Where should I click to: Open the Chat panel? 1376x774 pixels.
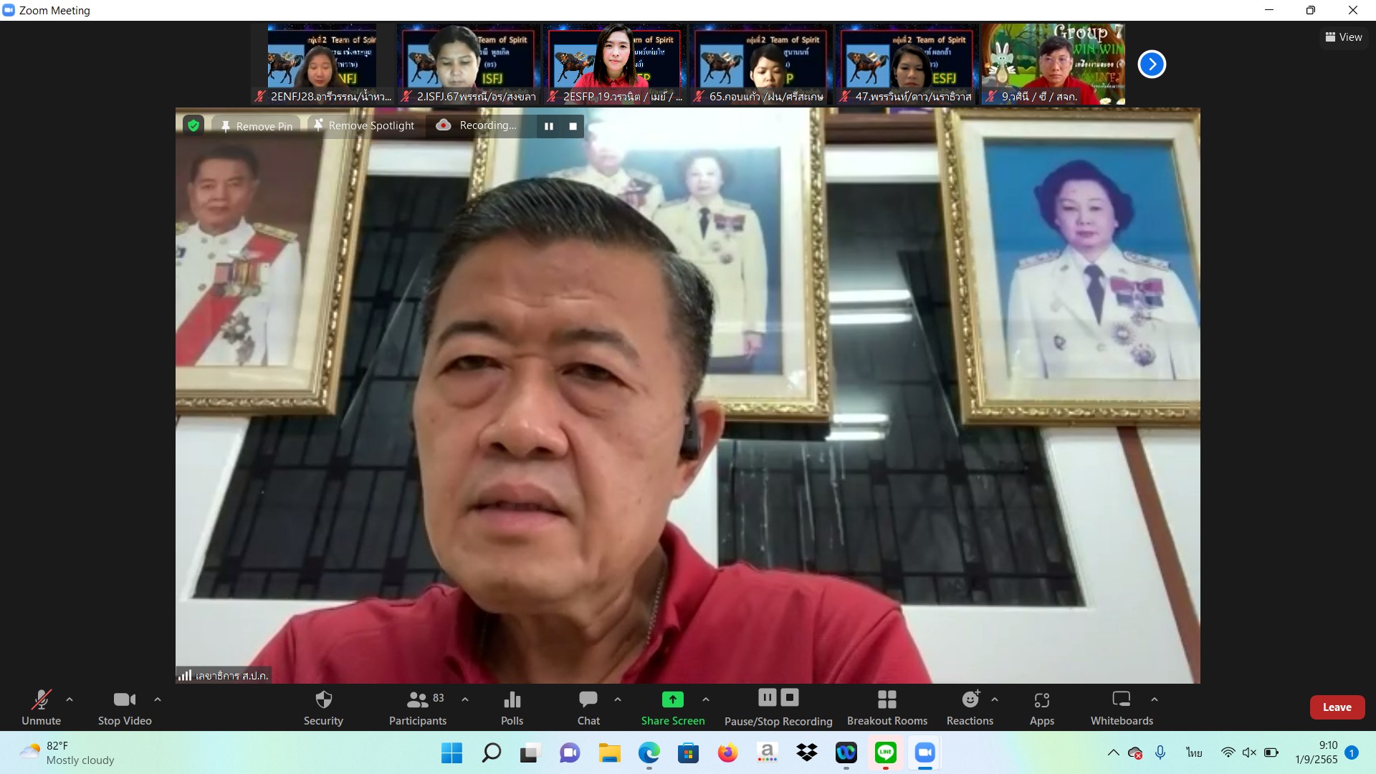point(588,707)
